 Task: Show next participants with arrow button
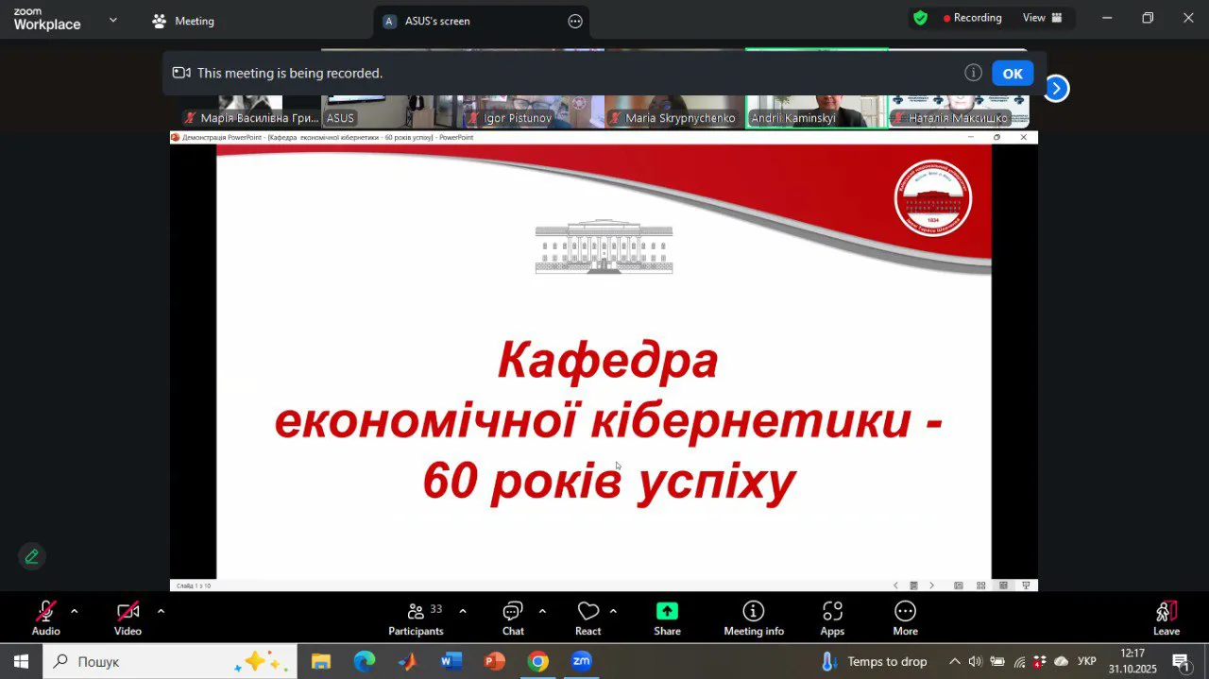tap(1056, 89)
